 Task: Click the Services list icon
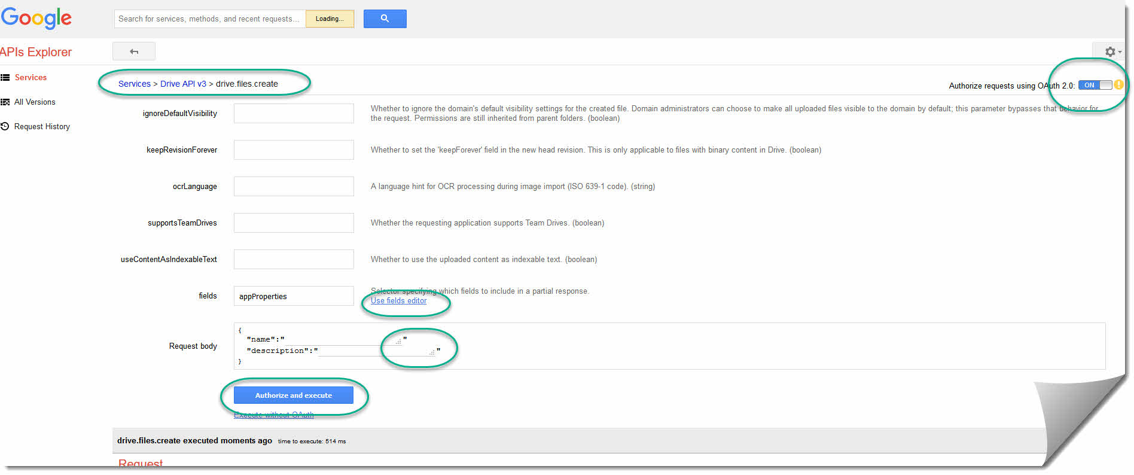click(x=5, y=78)
